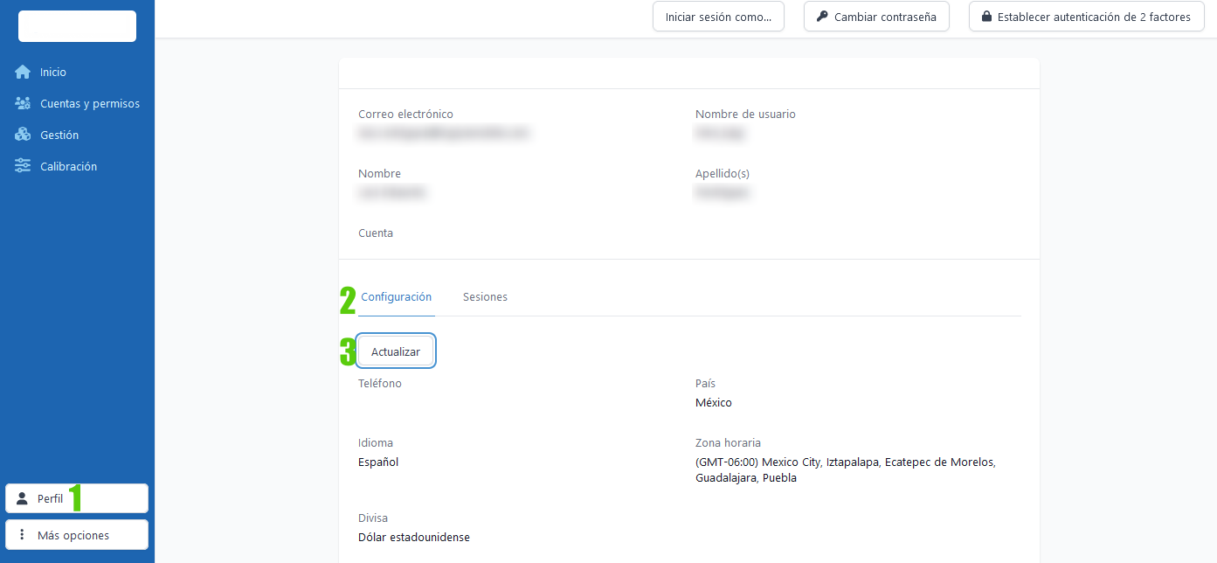Click the Calibración sliders icon

click(23, 166)
